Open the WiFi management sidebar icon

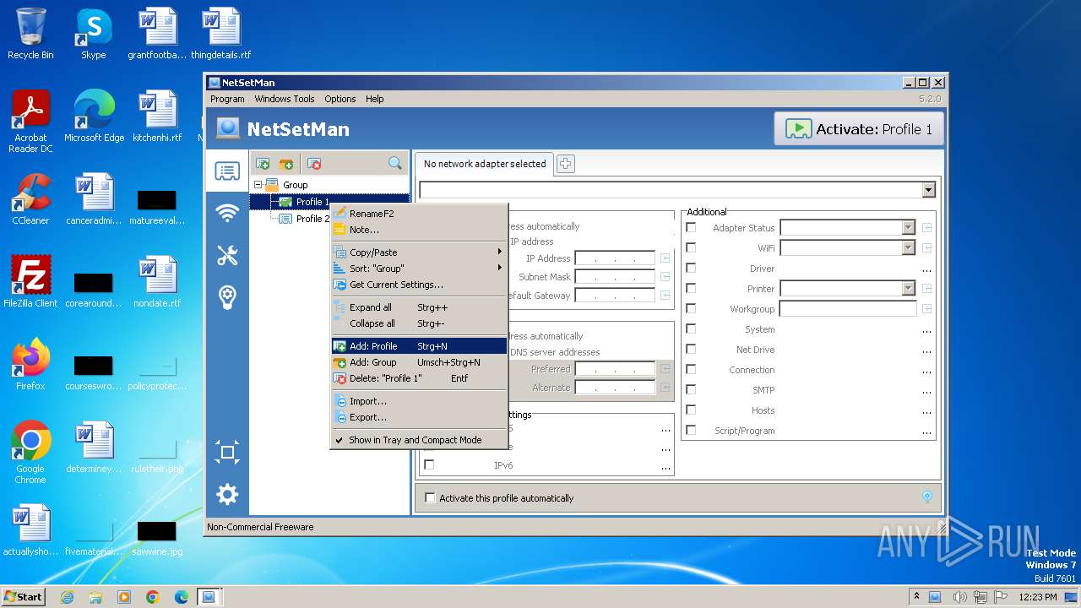[x=227, y=214]
